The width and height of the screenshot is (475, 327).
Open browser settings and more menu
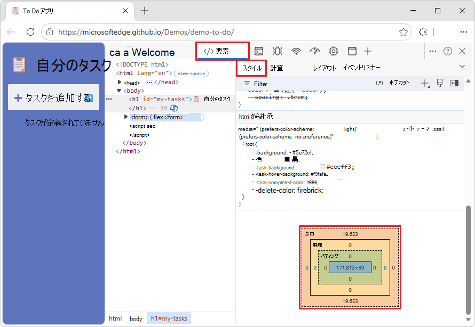pyautogui.click(x=463, y=32)
